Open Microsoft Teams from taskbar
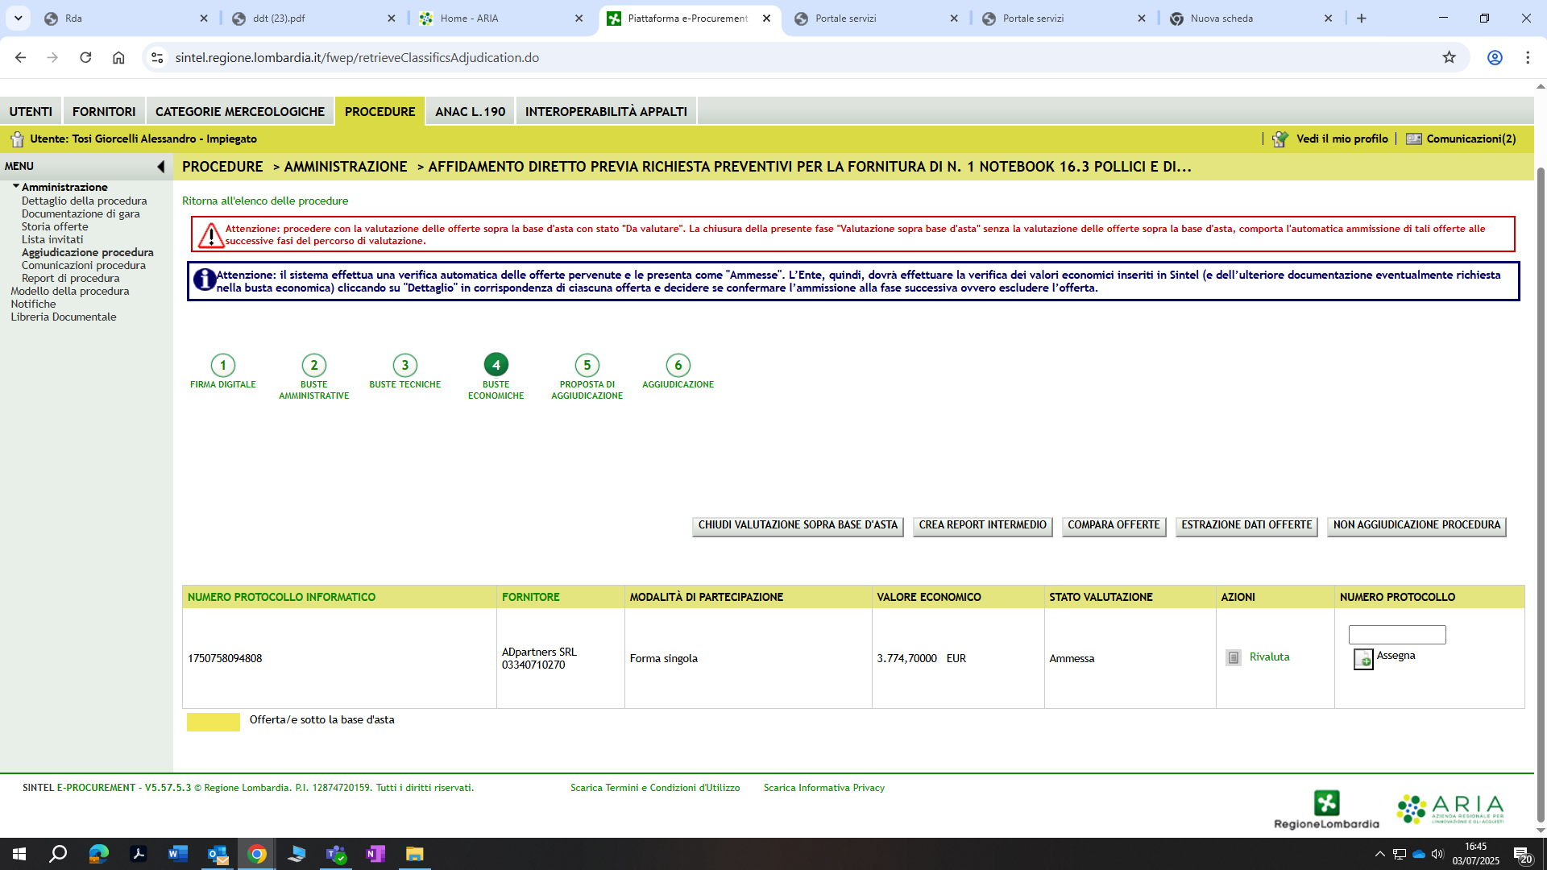Viewport: 1547px width, 870px height. click(335, 854)
